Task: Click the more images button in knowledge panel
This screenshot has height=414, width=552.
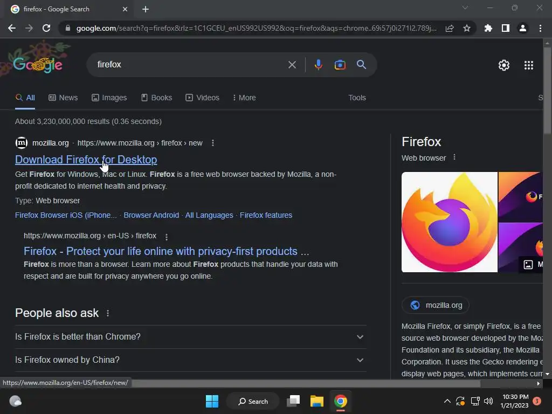Action: [x=531, y=264]
